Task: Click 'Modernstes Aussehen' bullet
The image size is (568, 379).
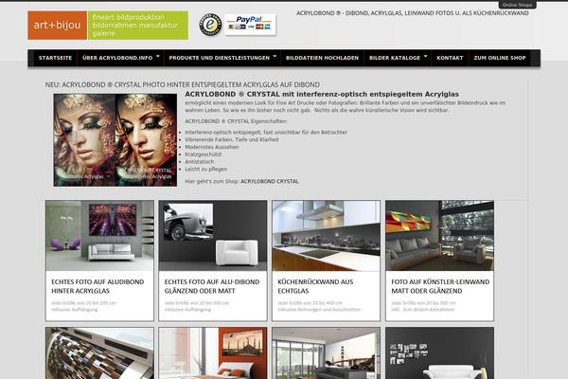Action: pos(211,147)
